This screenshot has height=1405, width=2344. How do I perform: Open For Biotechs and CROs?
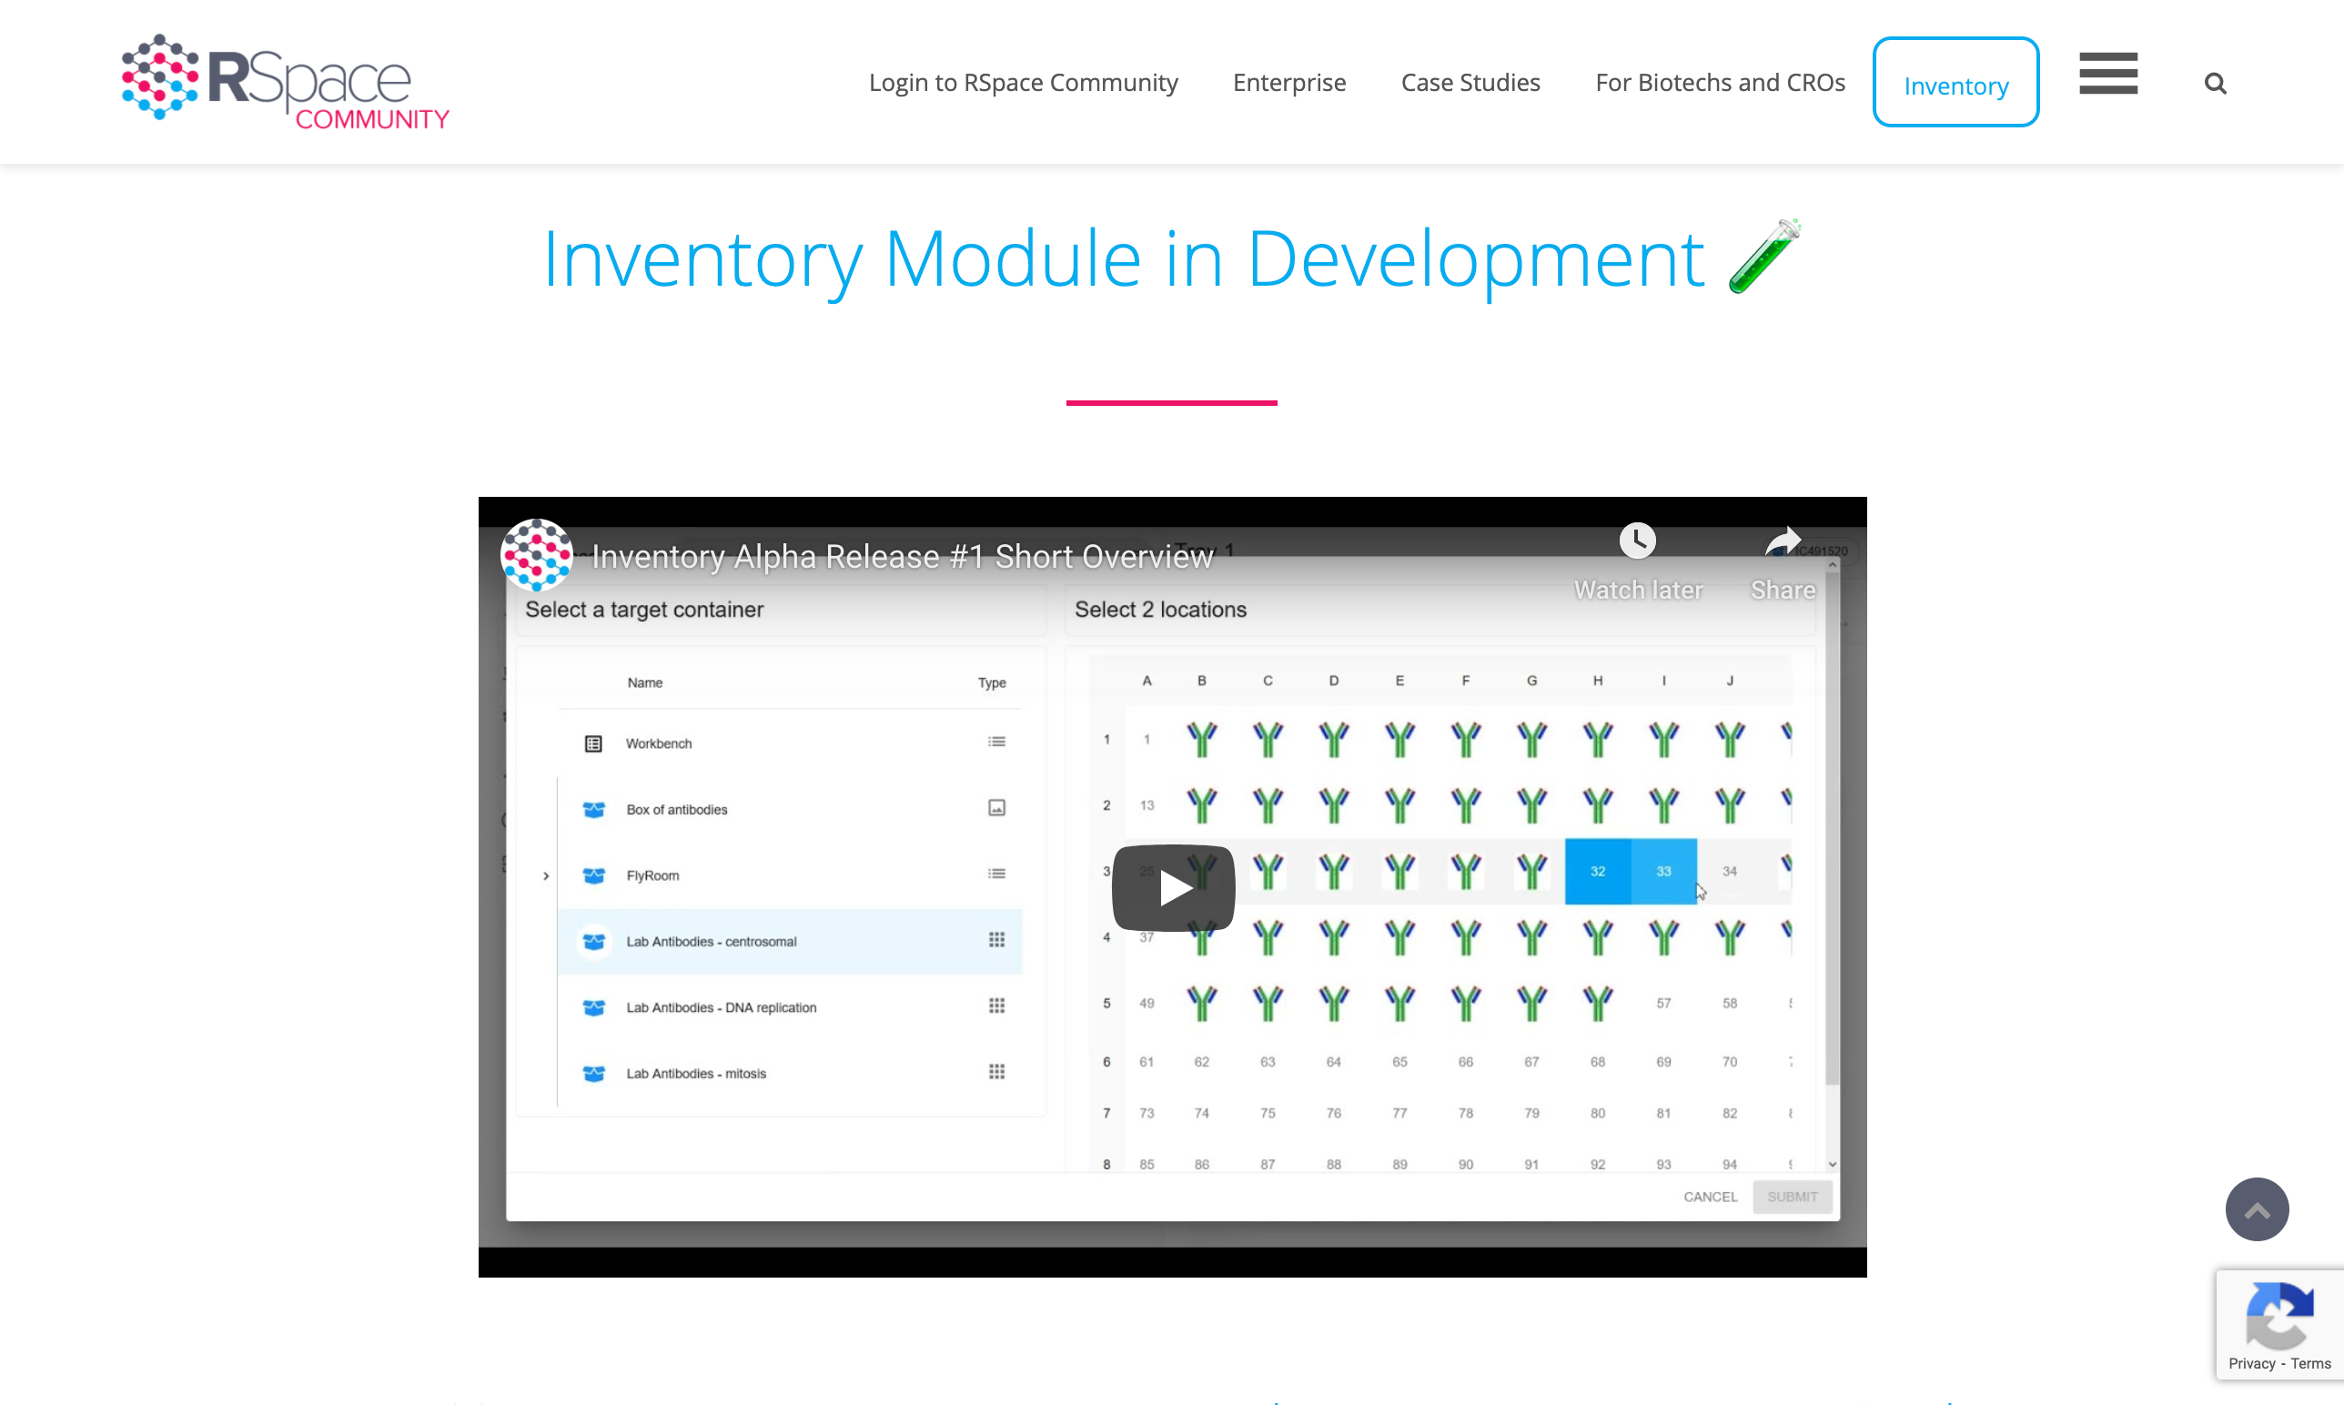pos(1719,84)
